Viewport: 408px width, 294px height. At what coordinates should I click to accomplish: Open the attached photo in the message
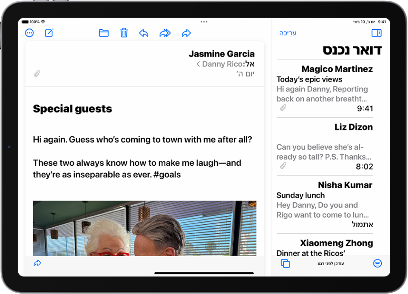[x=144, y=228]
